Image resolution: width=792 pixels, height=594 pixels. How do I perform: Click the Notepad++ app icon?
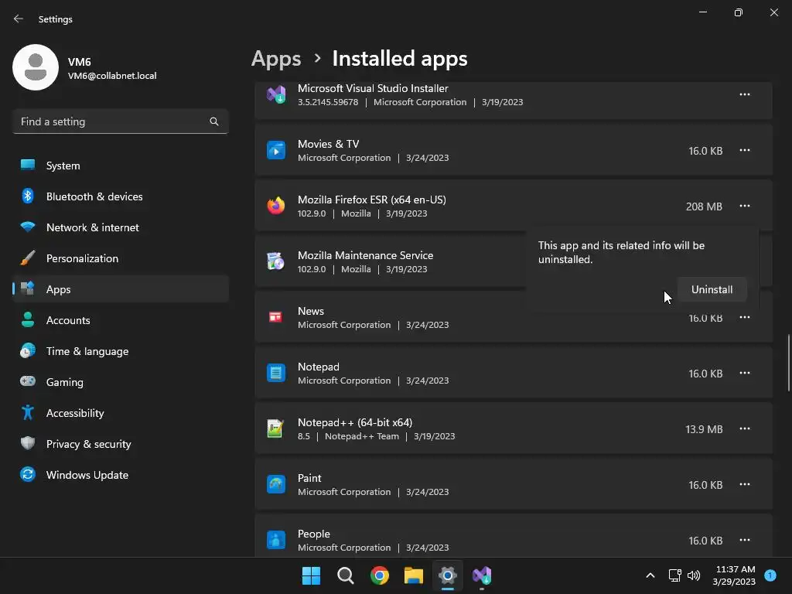click(276, 428)
